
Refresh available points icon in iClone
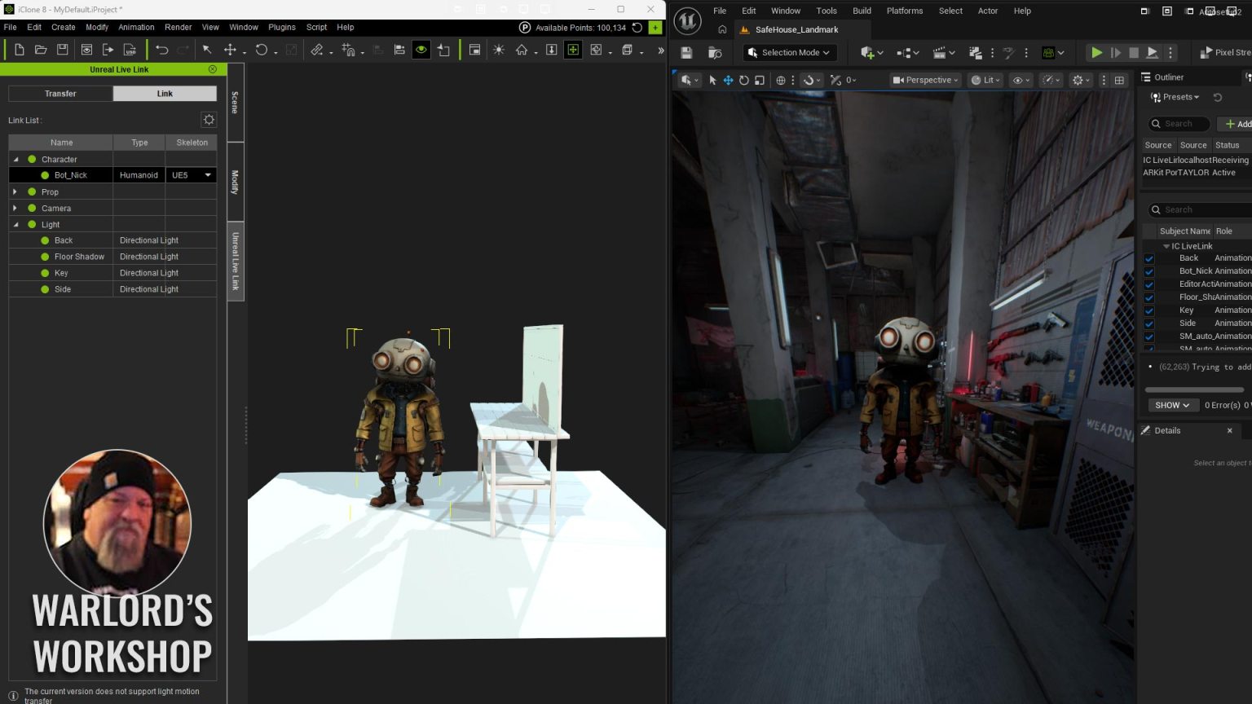click(x=637, y=28)
